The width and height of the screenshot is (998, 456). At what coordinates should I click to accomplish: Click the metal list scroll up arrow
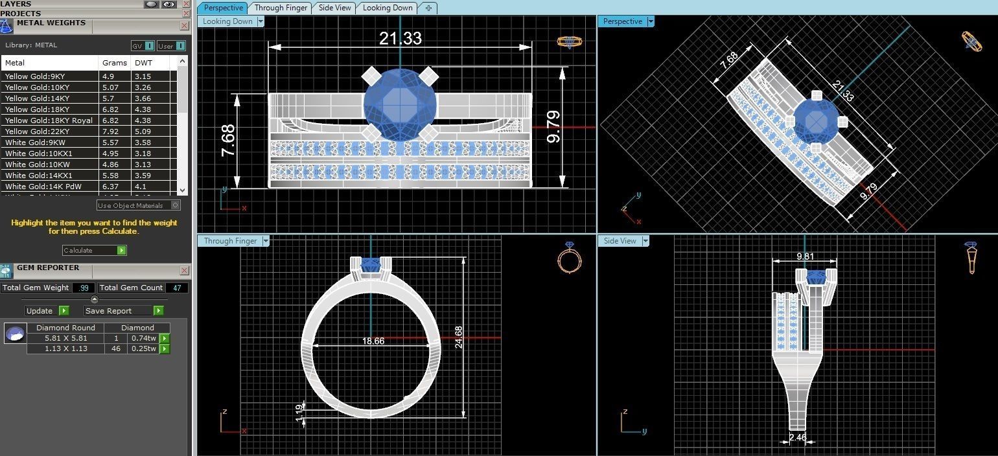(182, 61)
